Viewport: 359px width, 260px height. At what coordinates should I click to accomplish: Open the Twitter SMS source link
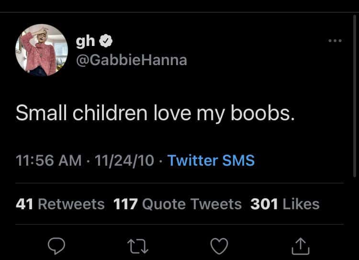211,160
